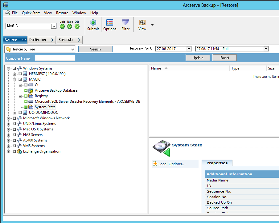This screenshot has width=279, height=223.
Task: Click the UNIX/Linux Systems icon
Action: coord(19,124)
